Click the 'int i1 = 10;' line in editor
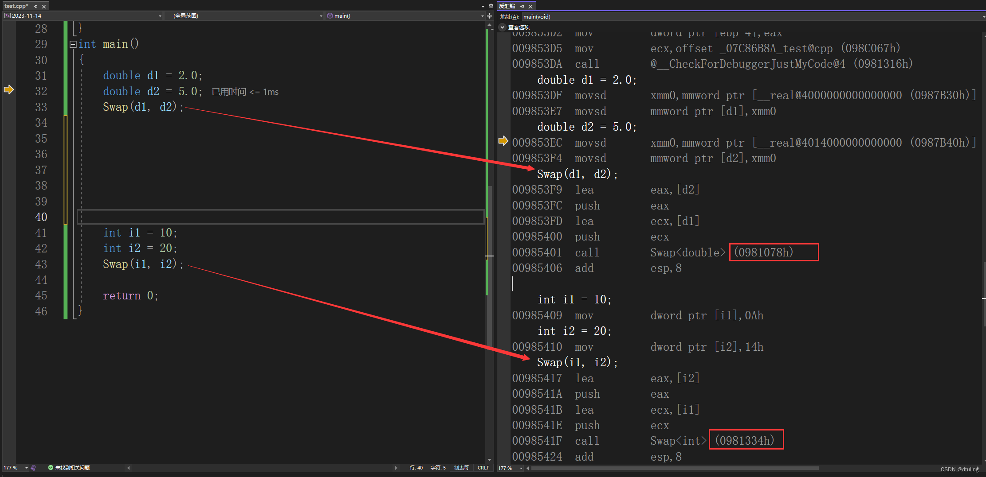 [x=140, y=233]
